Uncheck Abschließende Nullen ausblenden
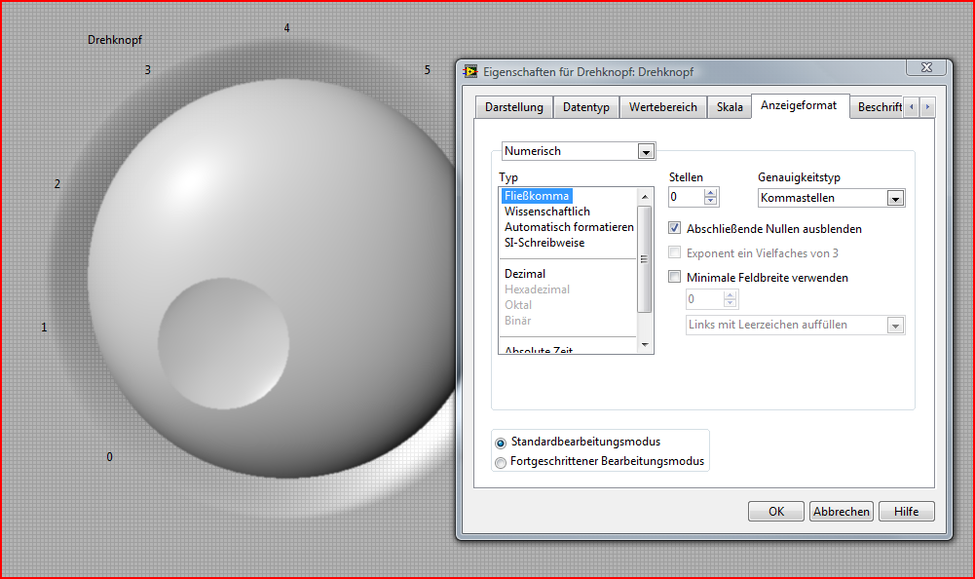The image size is (975, 579). tap(675, 228)
